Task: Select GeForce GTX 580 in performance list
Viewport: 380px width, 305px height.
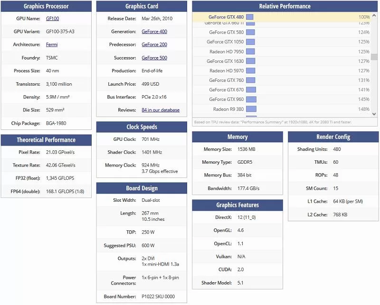Action: 226,32
